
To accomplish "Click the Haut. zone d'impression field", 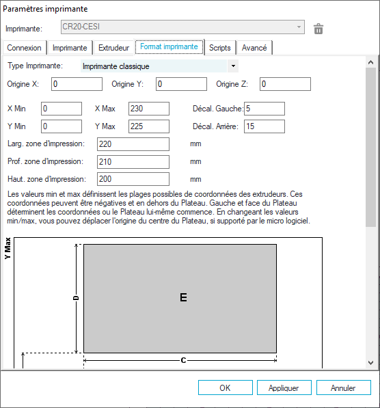I will pyautogui.click(x=133, y=179).
